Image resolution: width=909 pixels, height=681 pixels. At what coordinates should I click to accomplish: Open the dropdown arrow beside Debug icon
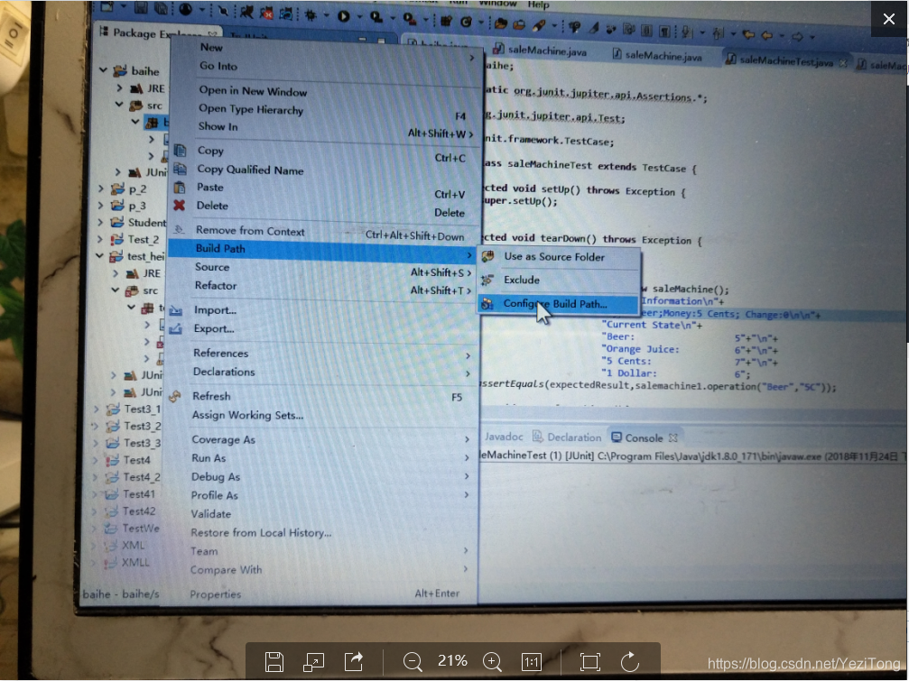(x=327, y=16)
